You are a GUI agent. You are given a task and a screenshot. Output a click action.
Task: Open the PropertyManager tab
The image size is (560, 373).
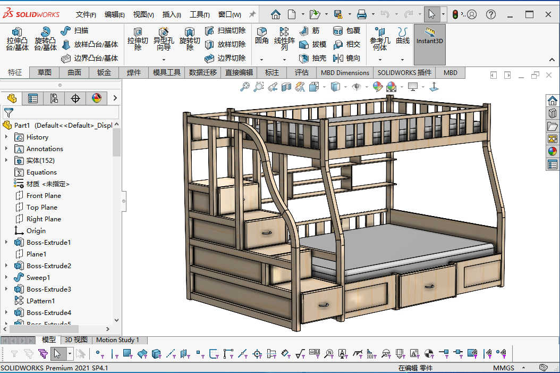(32, 98)
